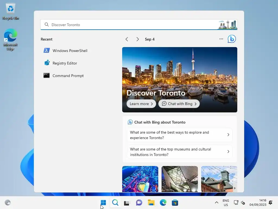
Task: Open the Chat app on taskbar
Action: (x=139, y=202)
